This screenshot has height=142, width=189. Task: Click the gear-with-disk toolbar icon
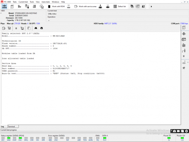tap(42, 7)
